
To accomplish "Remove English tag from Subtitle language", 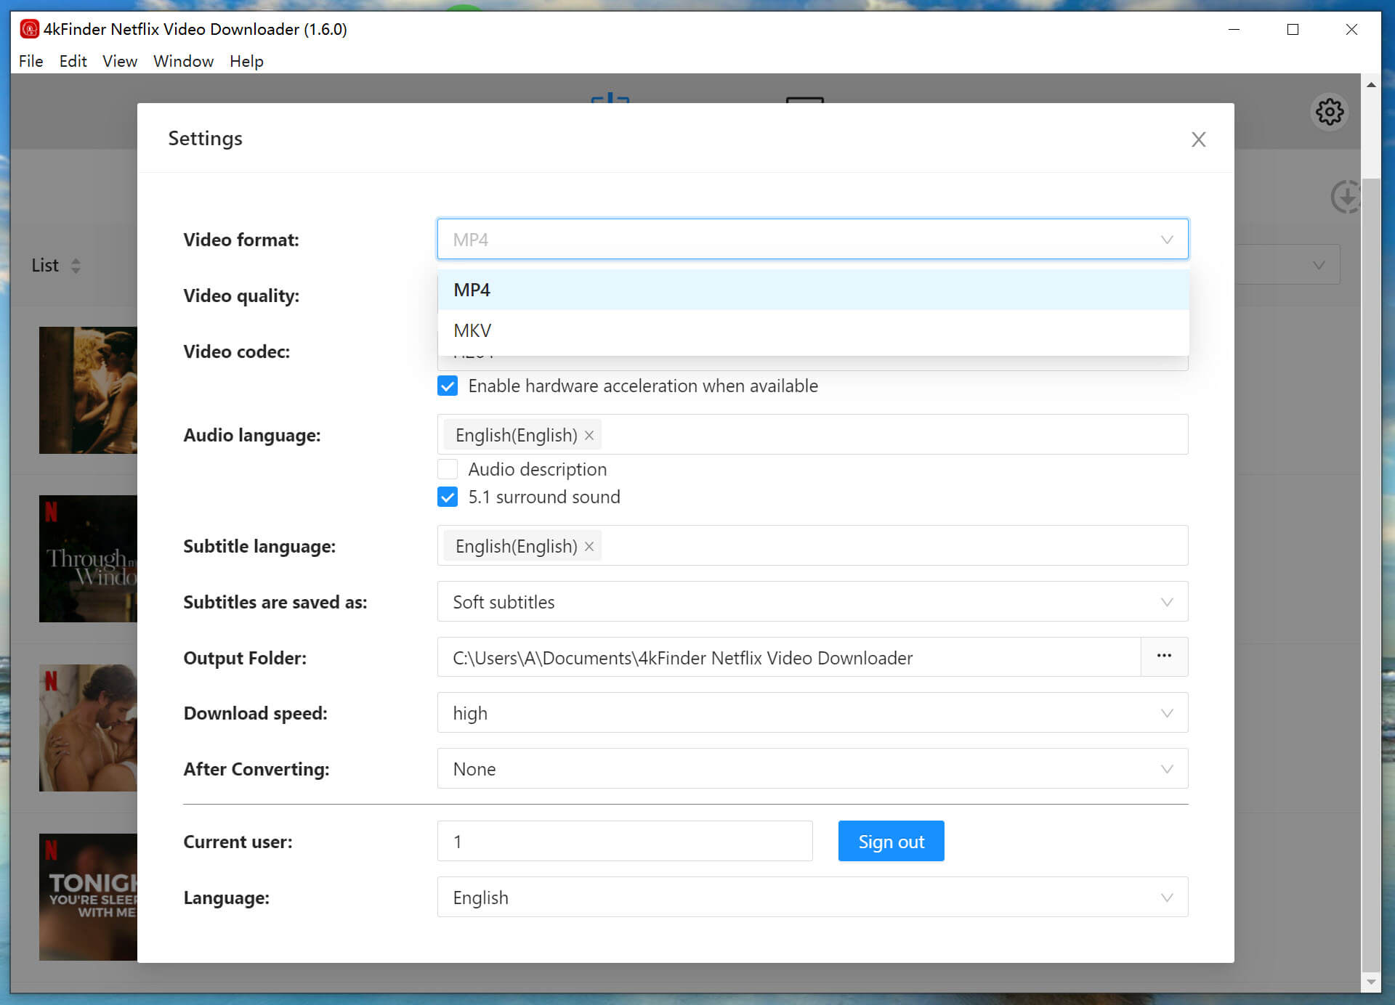I will point(589,546).
